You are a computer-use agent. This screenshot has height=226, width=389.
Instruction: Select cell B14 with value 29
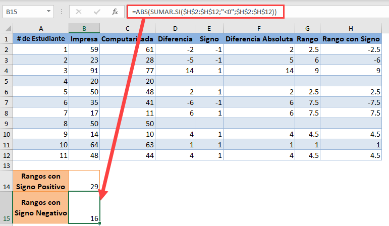point(84,181)
